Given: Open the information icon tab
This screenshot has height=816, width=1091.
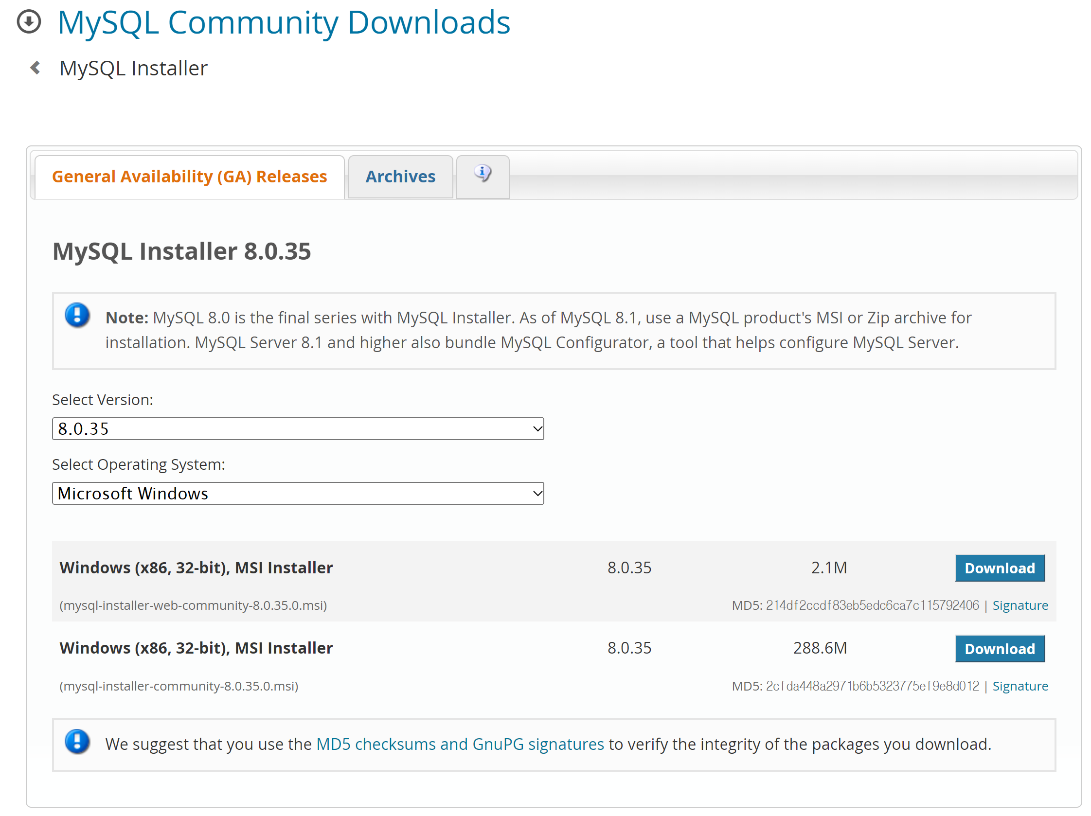Looking at the screenshot, I should point(483,175).
